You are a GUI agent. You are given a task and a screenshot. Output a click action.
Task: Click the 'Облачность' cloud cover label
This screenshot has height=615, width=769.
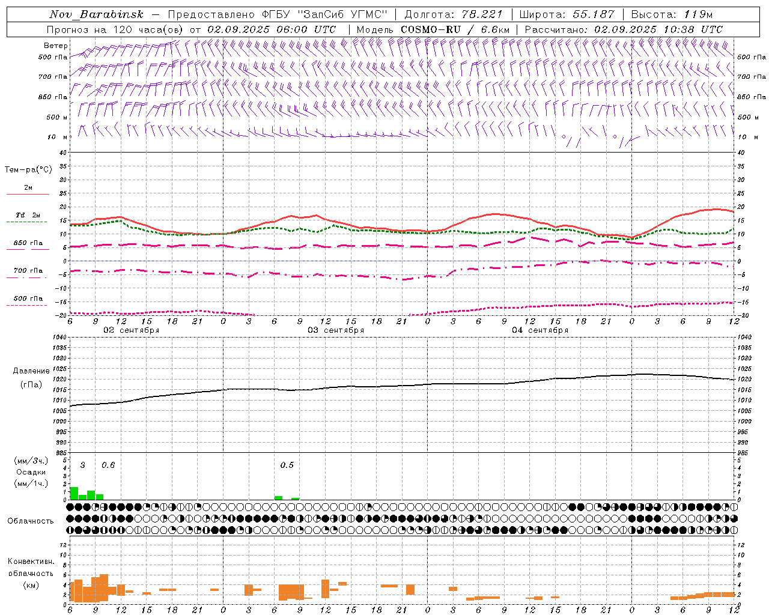(31, 521)
